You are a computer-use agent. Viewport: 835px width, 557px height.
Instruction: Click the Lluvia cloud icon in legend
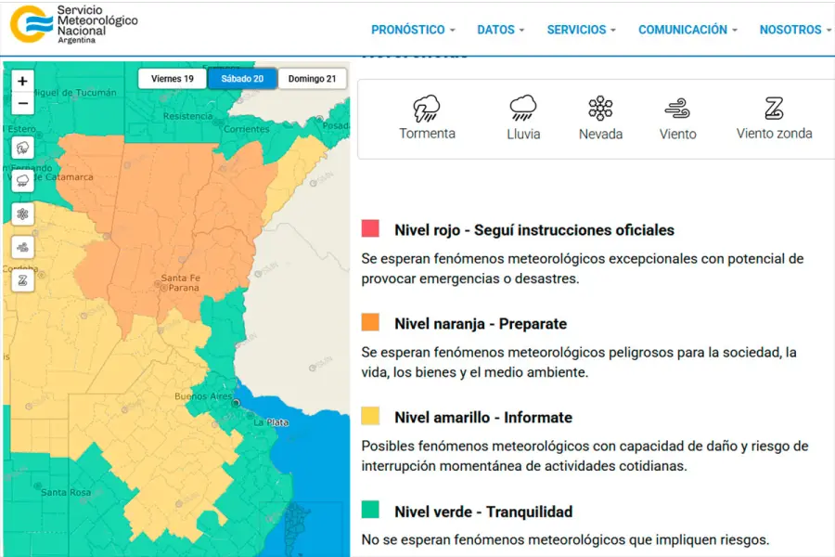point(523,109)
